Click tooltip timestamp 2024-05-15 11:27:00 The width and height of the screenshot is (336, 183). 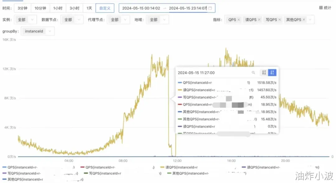[196, 73]
